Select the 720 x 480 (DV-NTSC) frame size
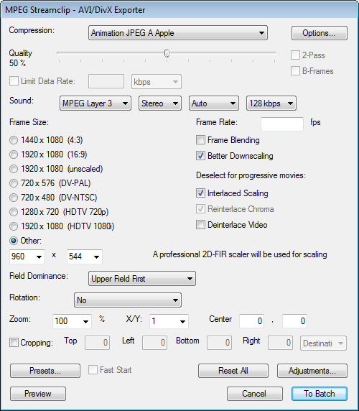The height and width of the screenshot is (411, 359). pyautogui.click(x=14, y=198)
